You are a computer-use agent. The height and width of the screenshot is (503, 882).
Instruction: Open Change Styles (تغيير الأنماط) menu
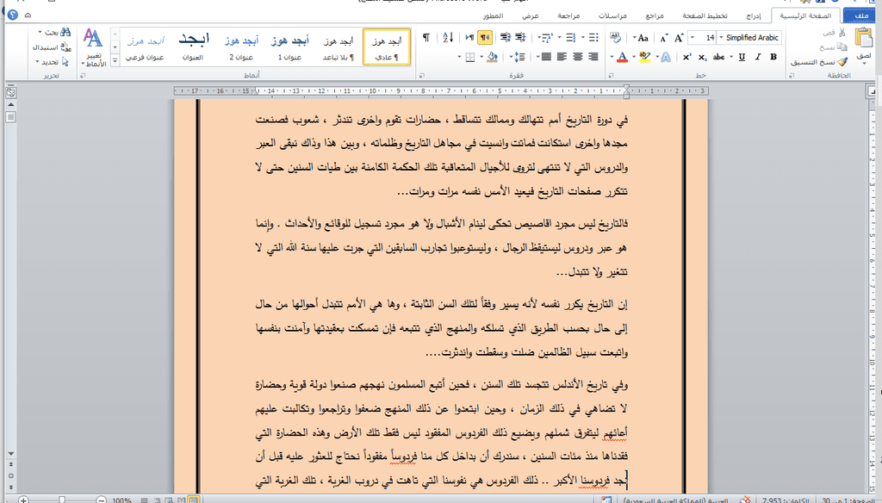coord(93,48)
